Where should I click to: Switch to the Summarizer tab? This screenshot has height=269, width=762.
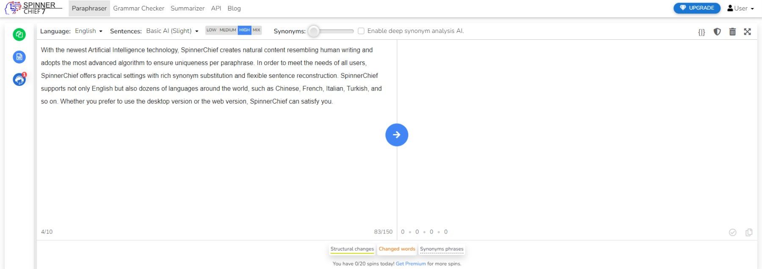[188, 8]
